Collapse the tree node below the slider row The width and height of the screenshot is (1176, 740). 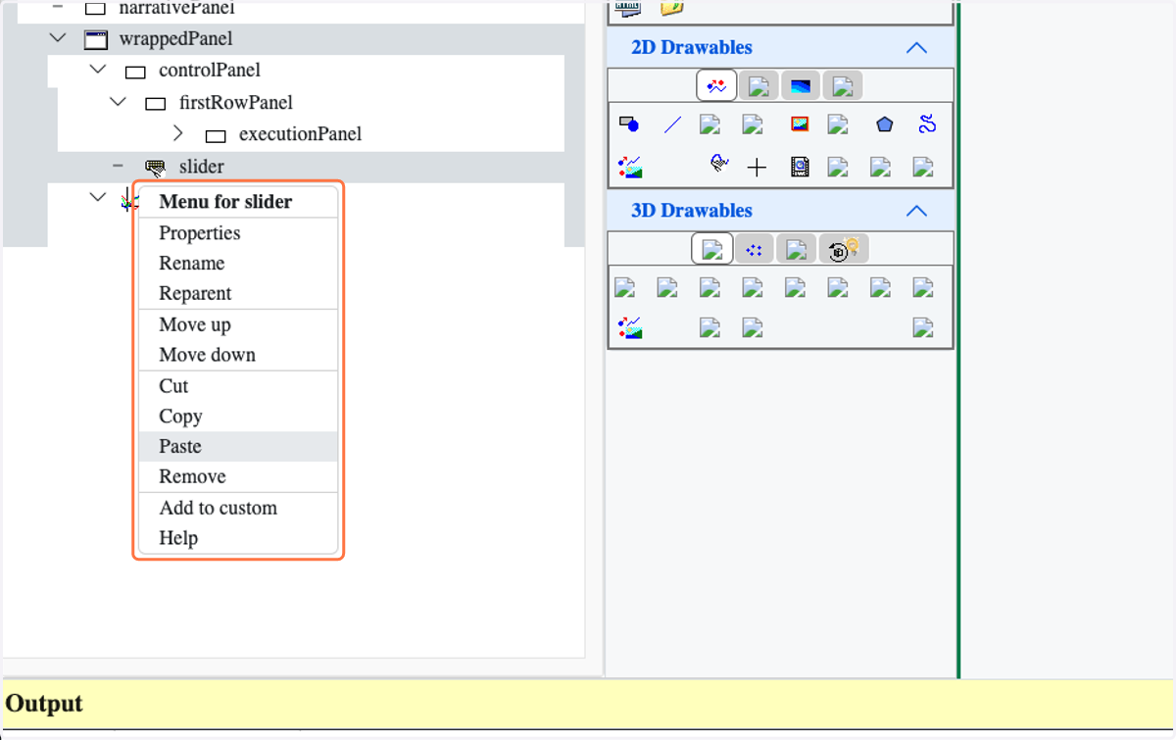(98, 198)
